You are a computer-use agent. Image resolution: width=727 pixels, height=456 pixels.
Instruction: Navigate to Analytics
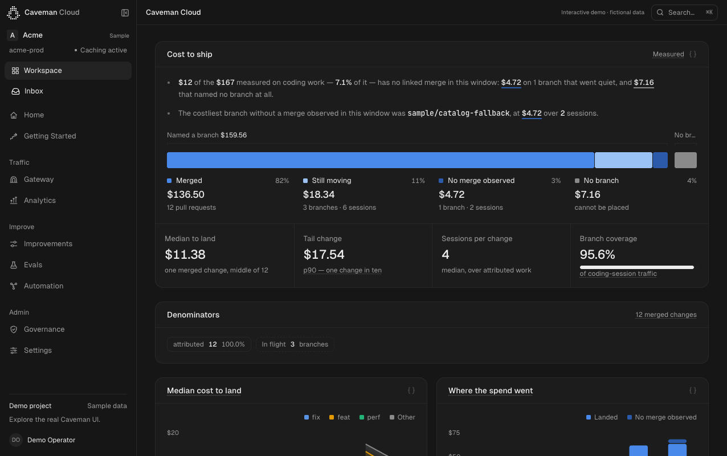pyautogui.click(x=68, y=201)
